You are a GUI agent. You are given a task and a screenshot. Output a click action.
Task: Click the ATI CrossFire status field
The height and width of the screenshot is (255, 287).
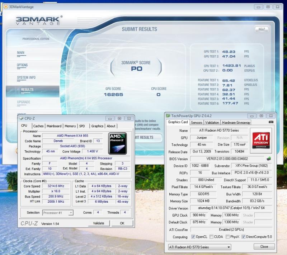[231, 230]
